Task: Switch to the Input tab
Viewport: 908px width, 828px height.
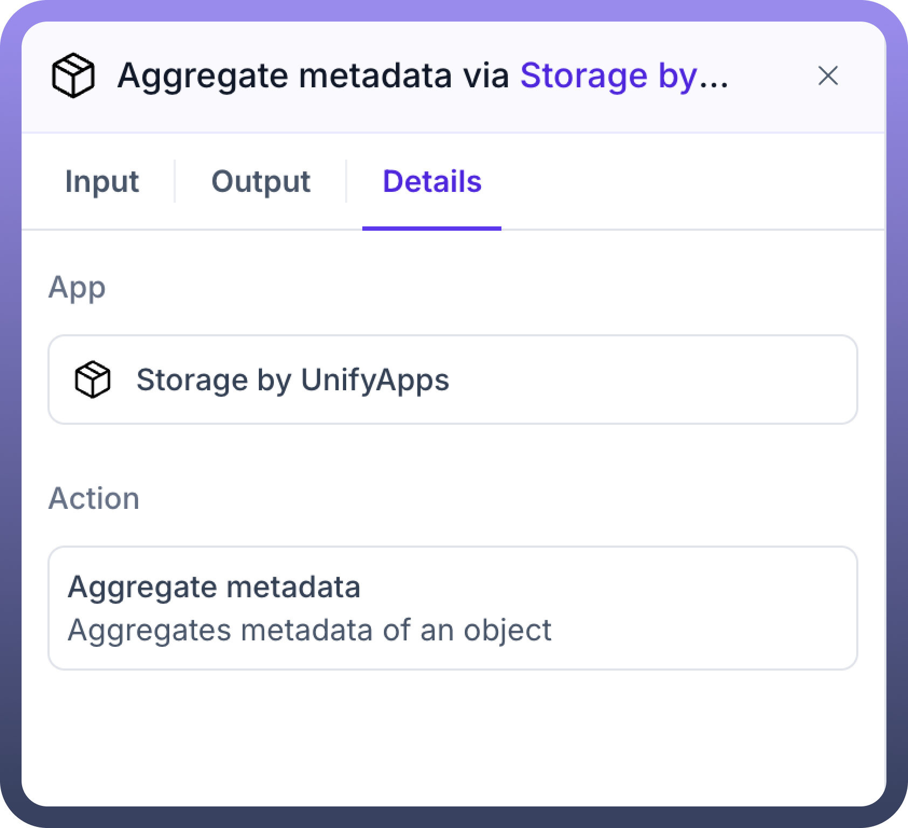Action: pos(102,181)
